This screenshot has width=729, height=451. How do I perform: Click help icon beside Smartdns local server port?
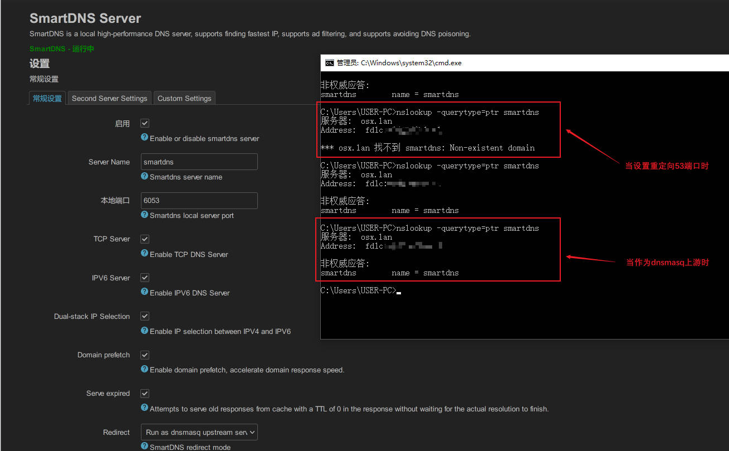pos(145,215)
